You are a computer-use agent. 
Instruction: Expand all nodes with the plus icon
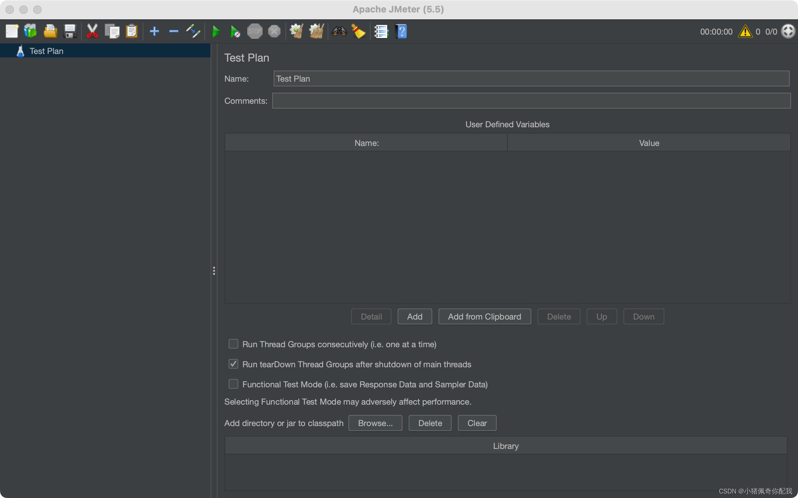pyautogui.click(x=154, y=31)
